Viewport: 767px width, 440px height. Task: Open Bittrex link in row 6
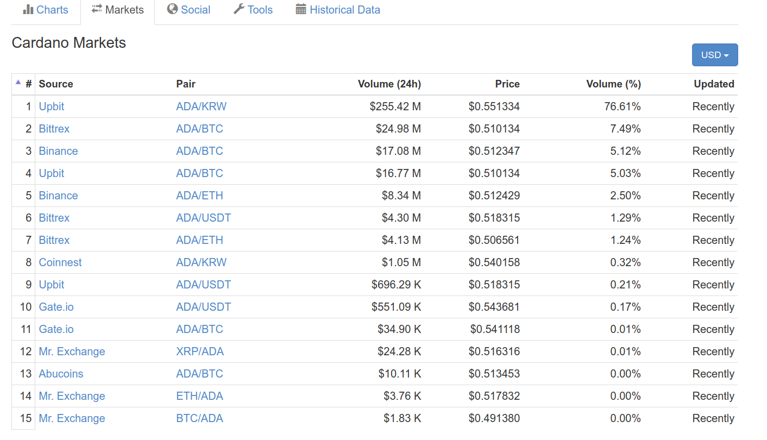pyautogui.click(x=54, y=218)
